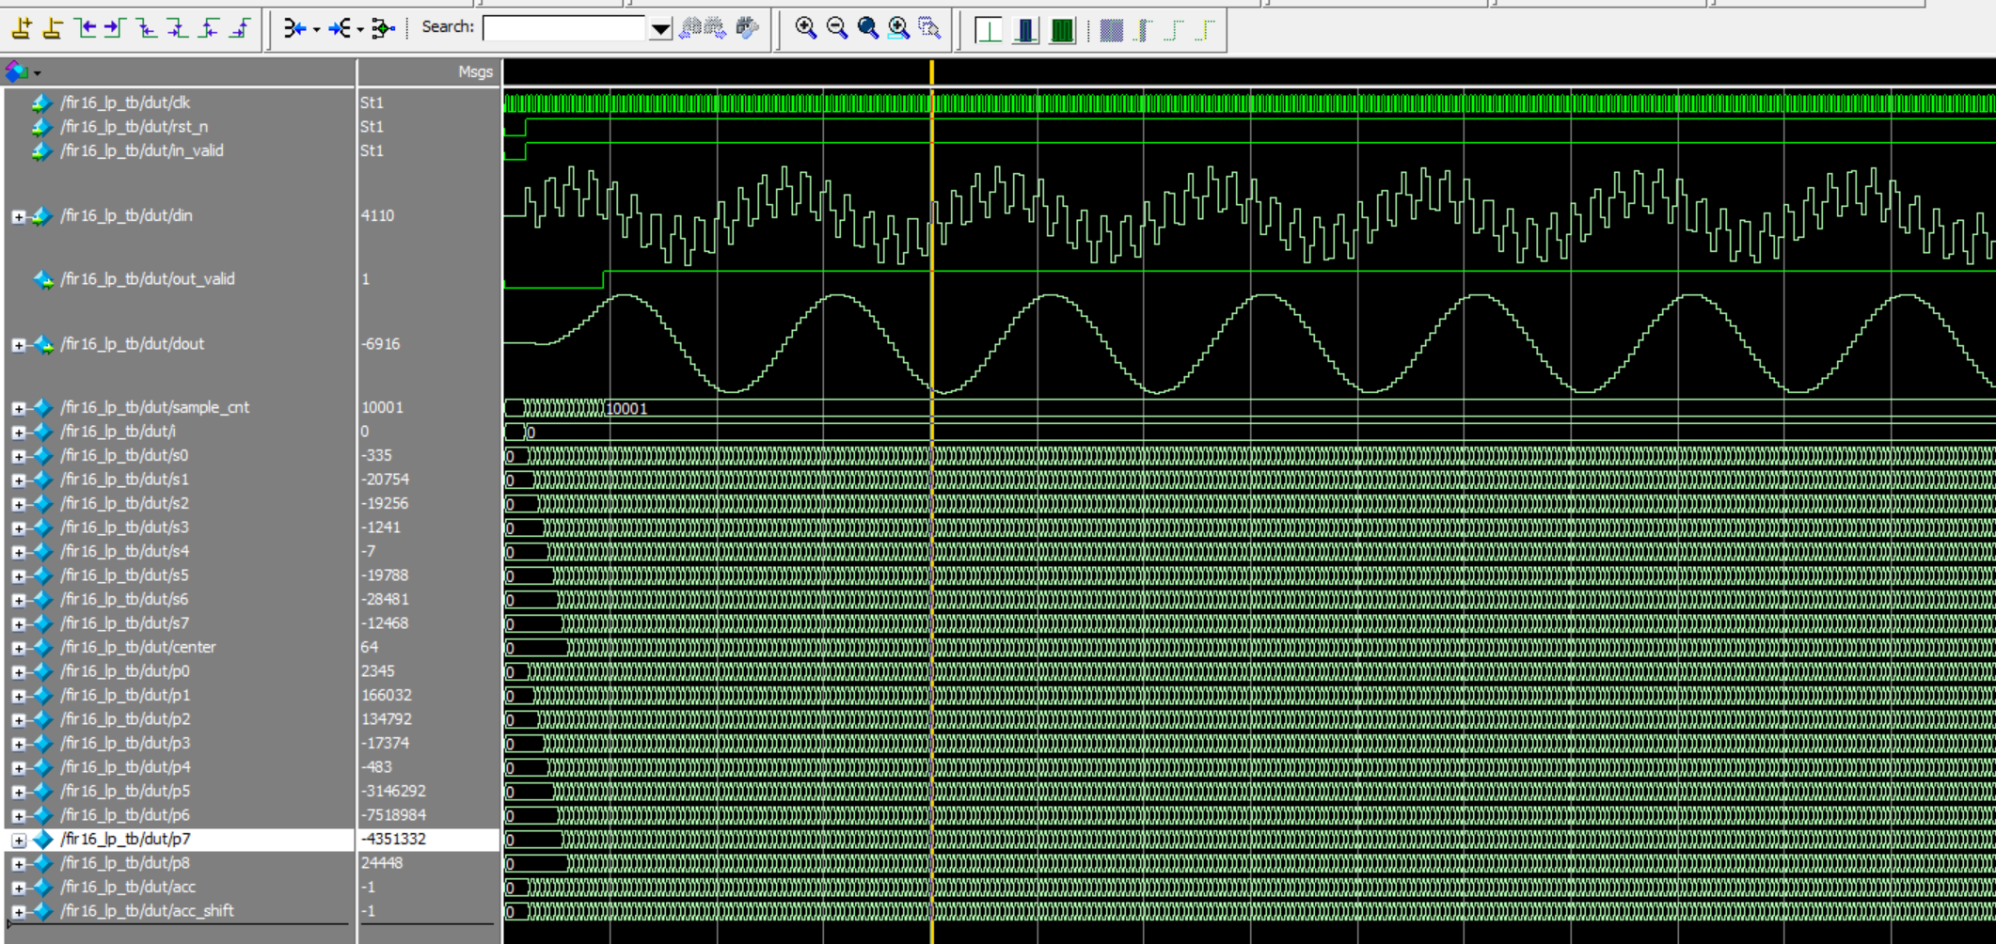Click the dout sine waveform trace
This screenshot has width=1996, height=944.
1249,344
